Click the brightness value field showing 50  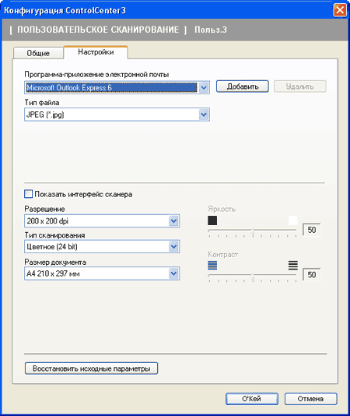coord(312,230)
